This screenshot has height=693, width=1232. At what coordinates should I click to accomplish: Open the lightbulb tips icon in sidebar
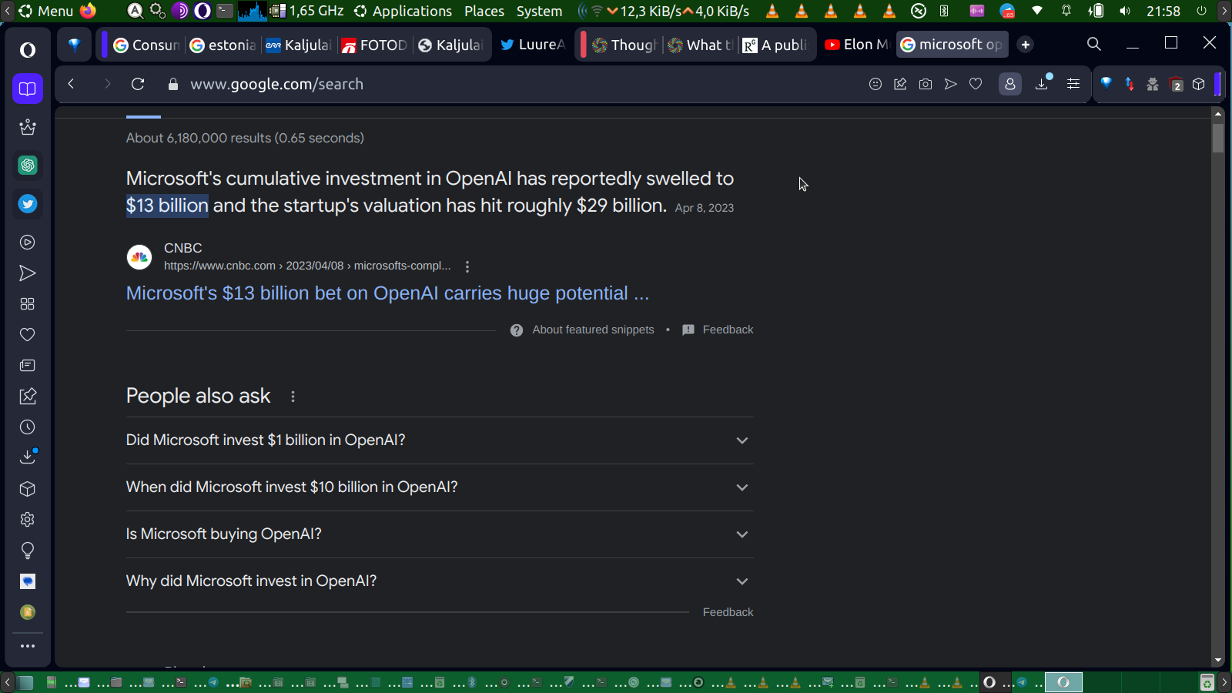28,551
